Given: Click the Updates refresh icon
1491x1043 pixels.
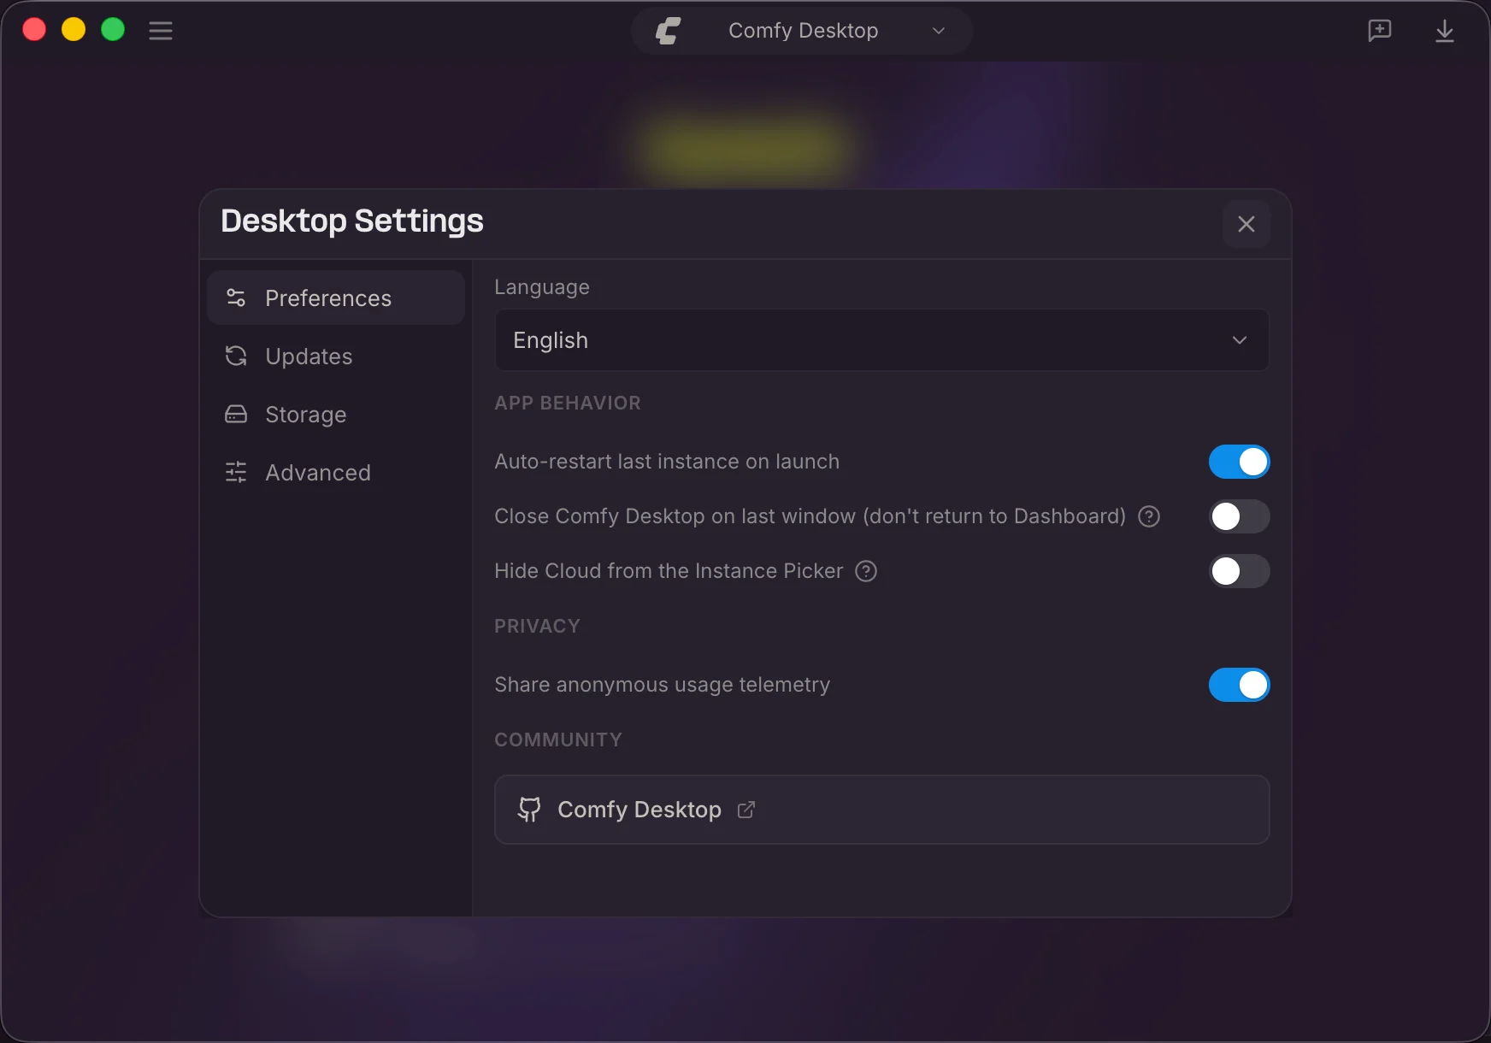Looking at the screenshot, I should pyautogui.click(x=236, y=356).
